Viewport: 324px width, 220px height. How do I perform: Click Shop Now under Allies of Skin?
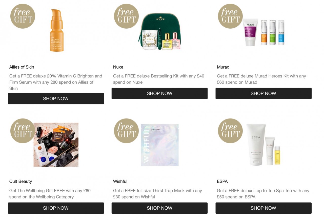56,99
